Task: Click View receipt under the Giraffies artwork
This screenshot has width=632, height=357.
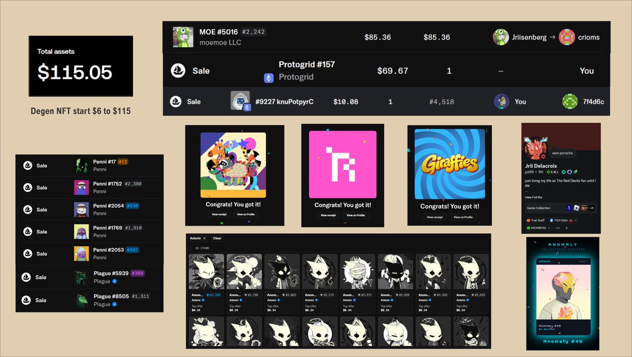Action: click(x=436, y=217)
